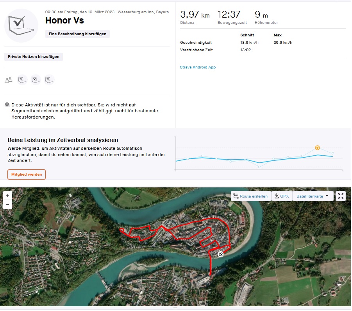Zoom in on the map
The height and width of the screenshot is (311, 352).
click(8, 196)
